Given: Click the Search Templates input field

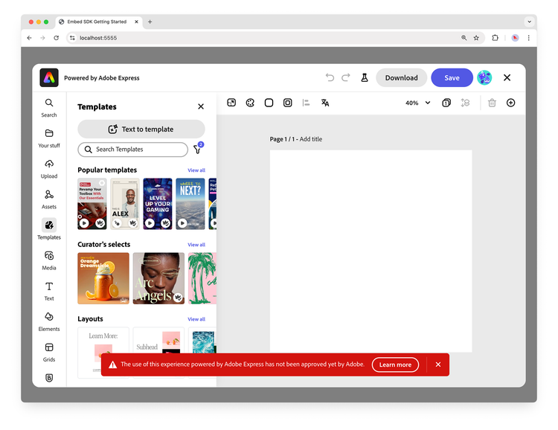Looking at the screenshot, I should (x=133, y=150).
